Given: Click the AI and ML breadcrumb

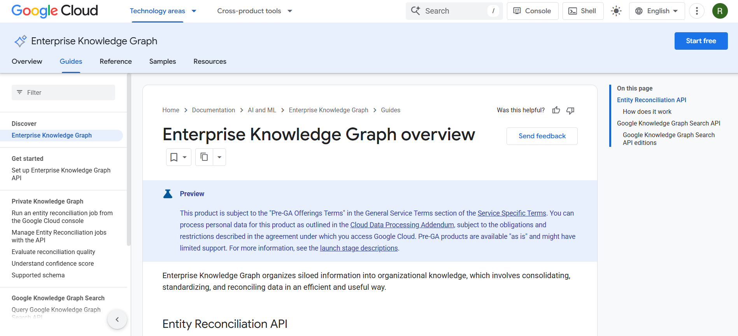Looking at the screenshot, I should (262, 110).
